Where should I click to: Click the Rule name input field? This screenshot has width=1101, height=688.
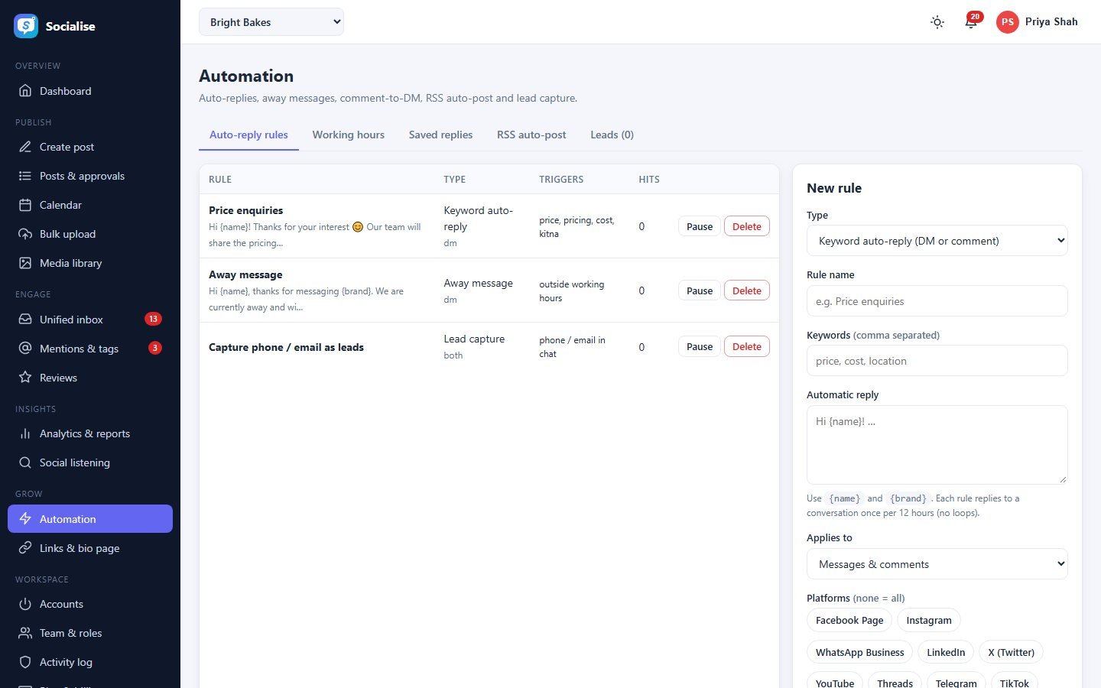click(x=937, y=301)
